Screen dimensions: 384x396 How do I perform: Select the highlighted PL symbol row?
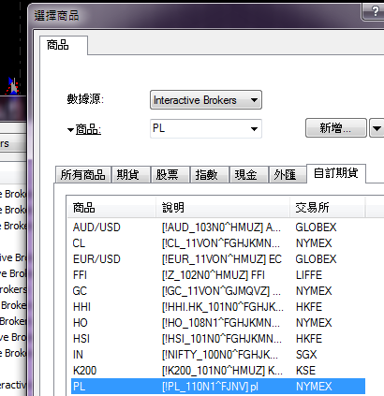(x=218, y=387)
